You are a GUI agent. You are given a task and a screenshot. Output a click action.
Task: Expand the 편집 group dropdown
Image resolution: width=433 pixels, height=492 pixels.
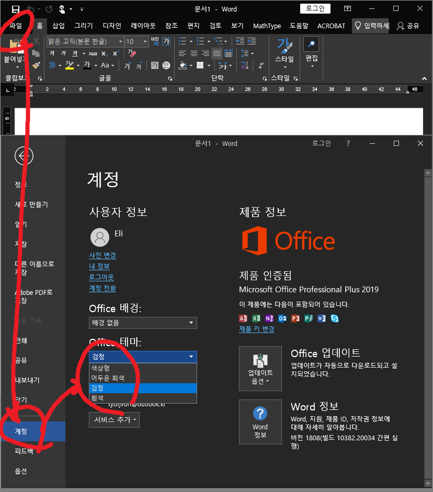[312, 66]
